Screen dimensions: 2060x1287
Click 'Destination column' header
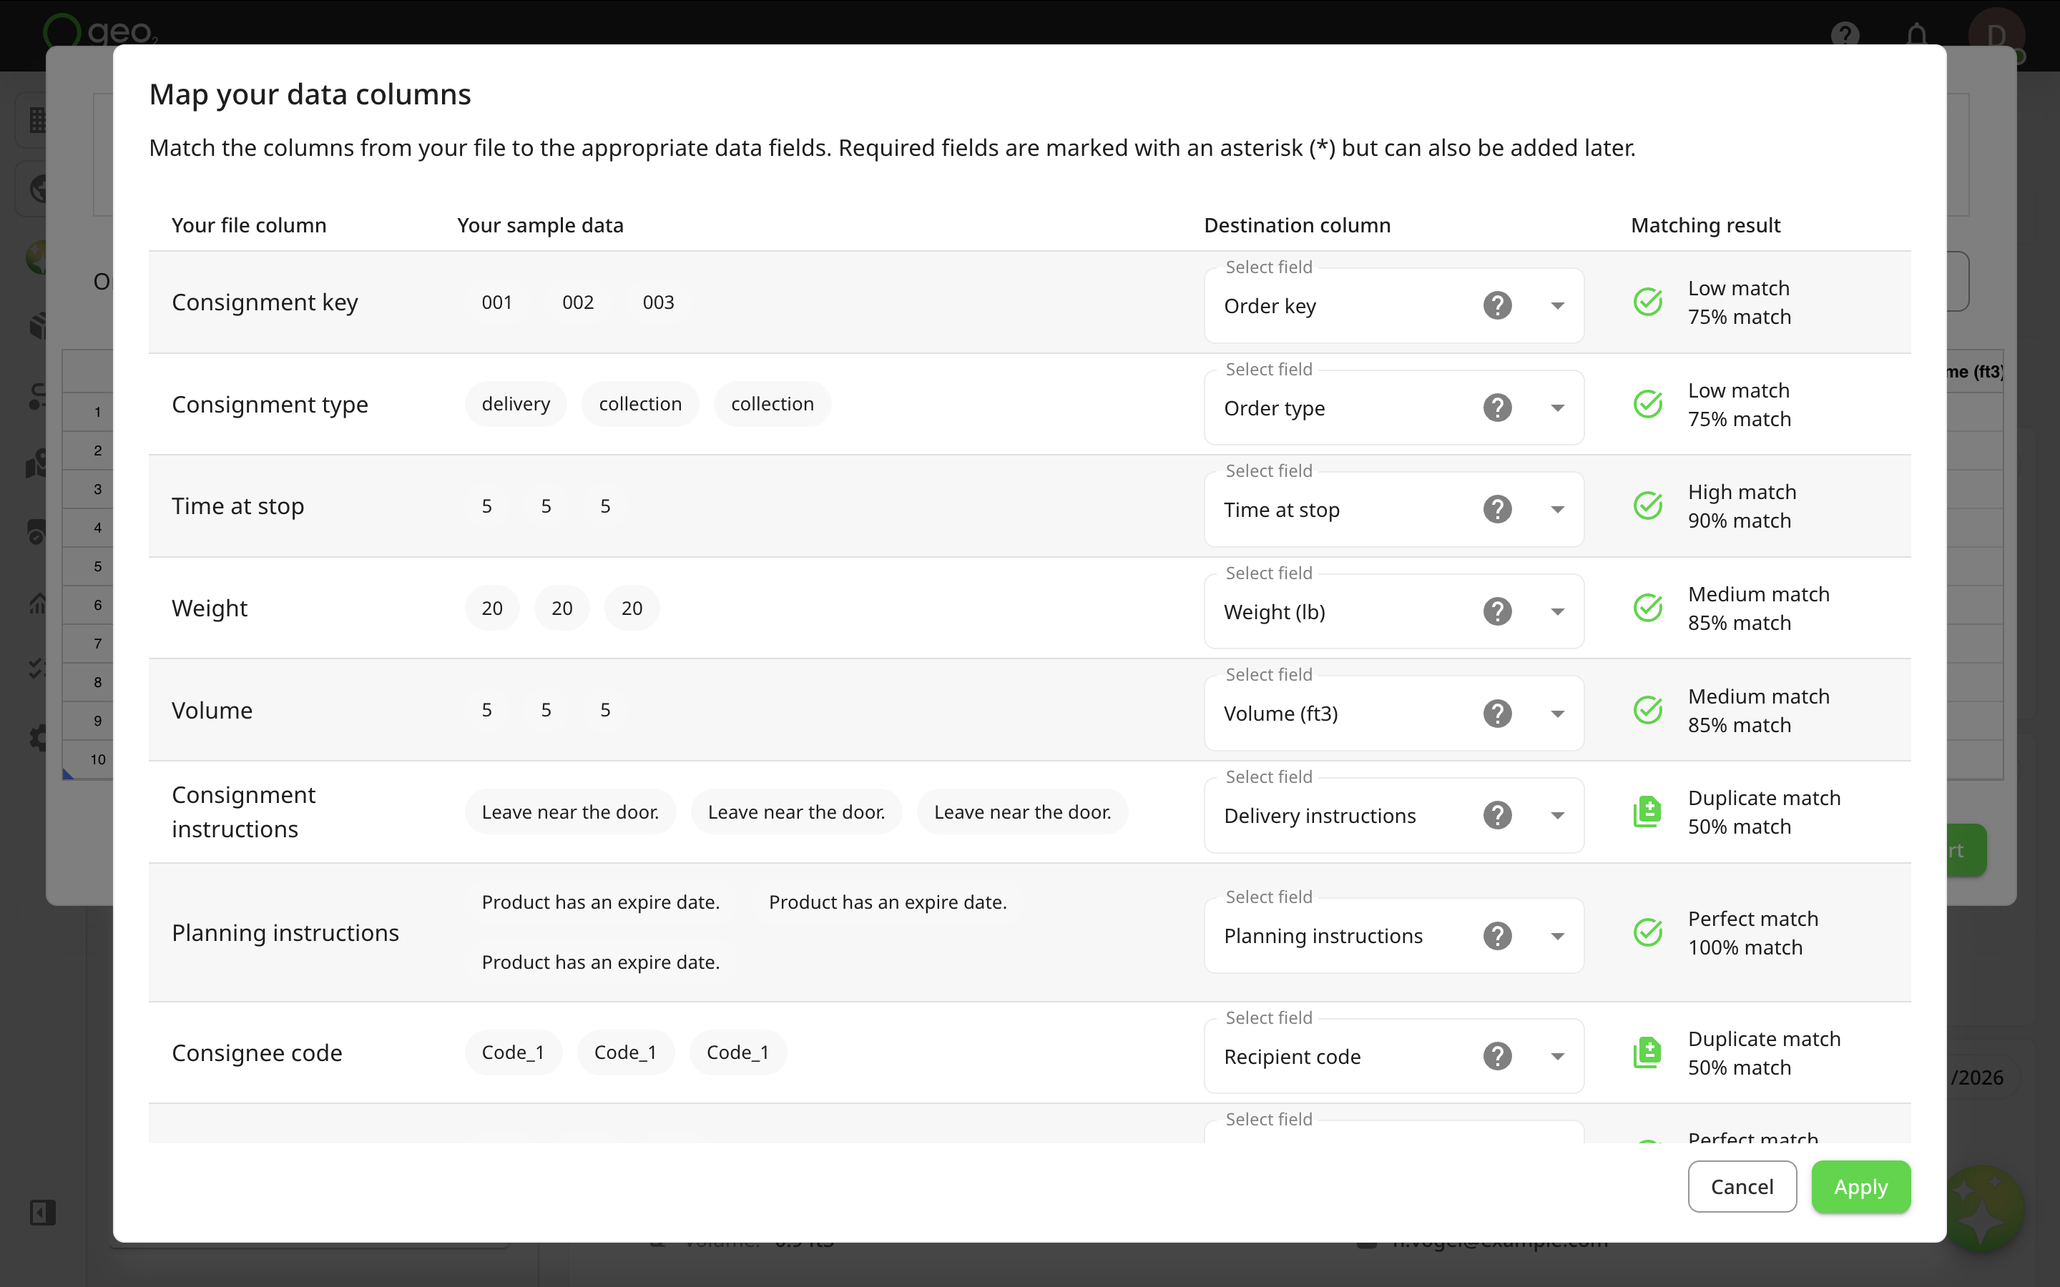pyautogui.click(x=1296, y=225)
